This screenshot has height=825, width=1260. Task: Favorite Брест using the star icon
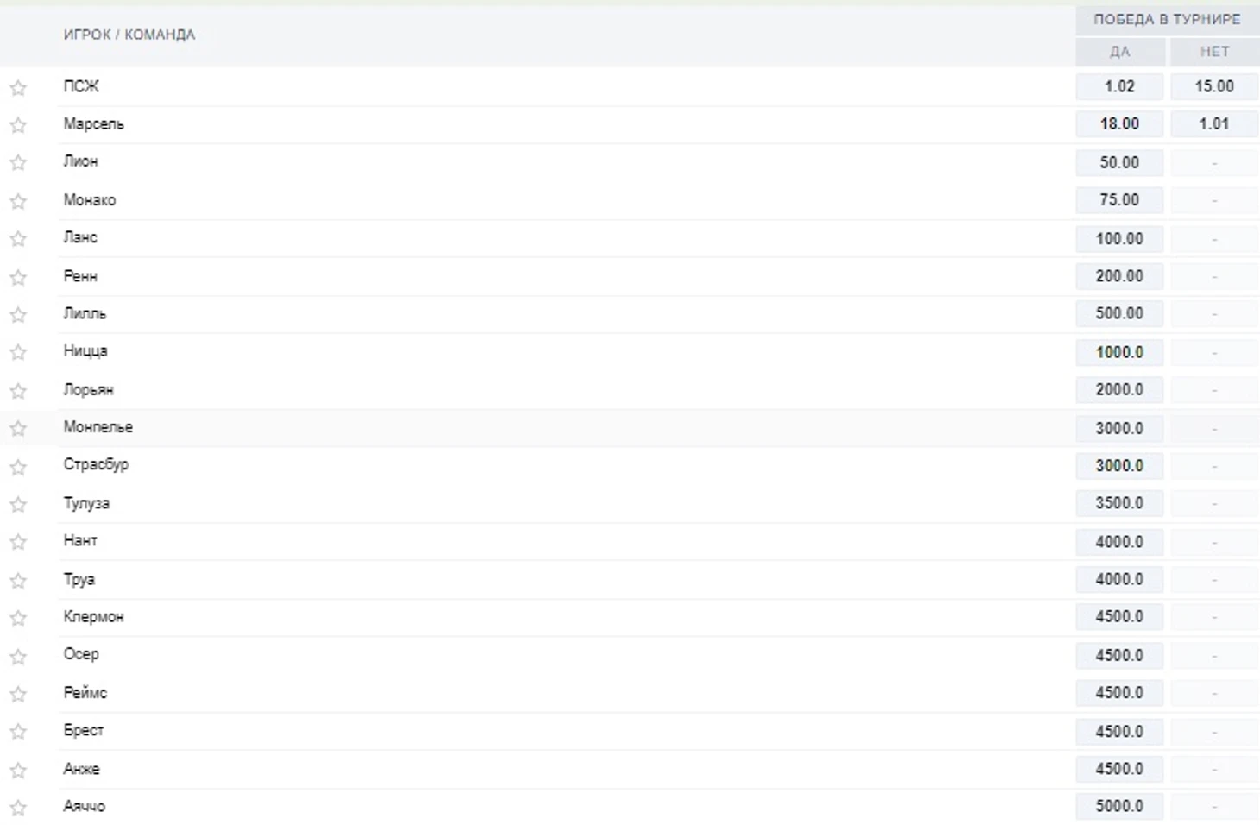pos(18,732)
